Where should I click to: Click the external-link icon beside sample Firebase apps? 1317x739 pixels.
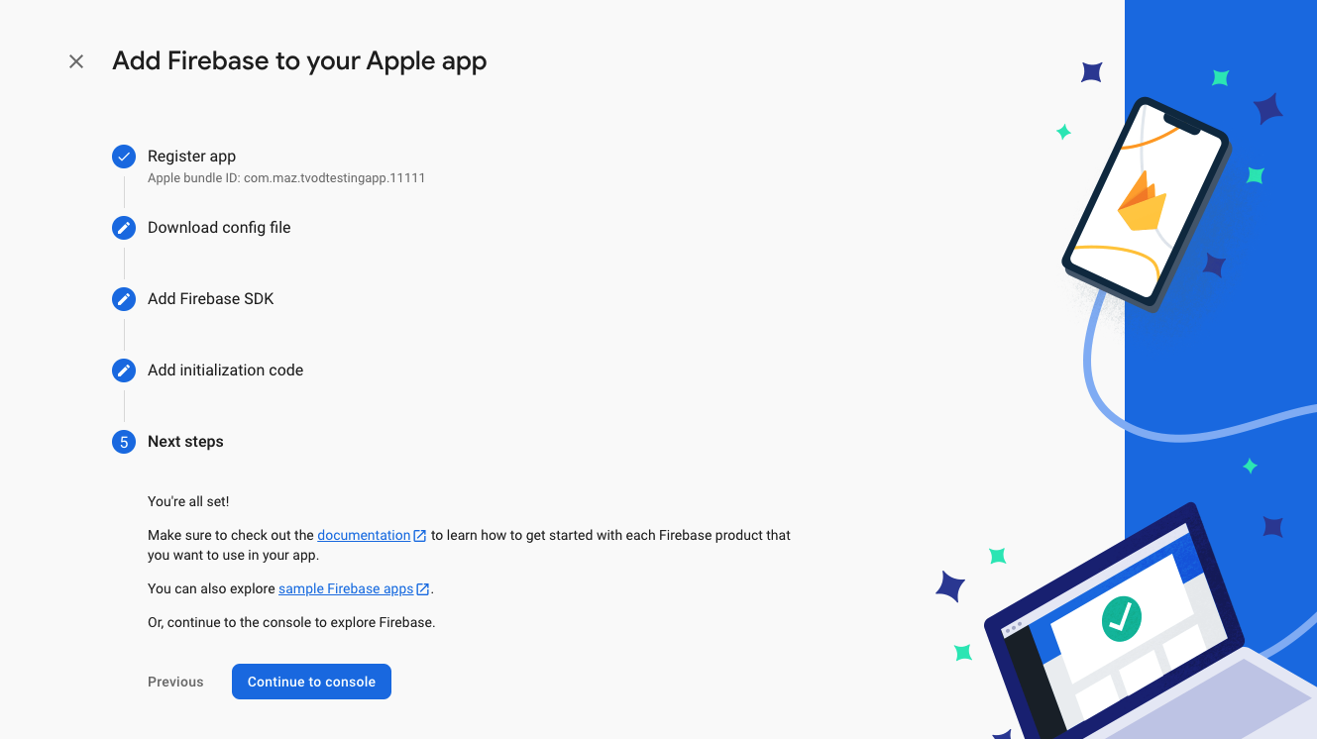coord(423,589)
